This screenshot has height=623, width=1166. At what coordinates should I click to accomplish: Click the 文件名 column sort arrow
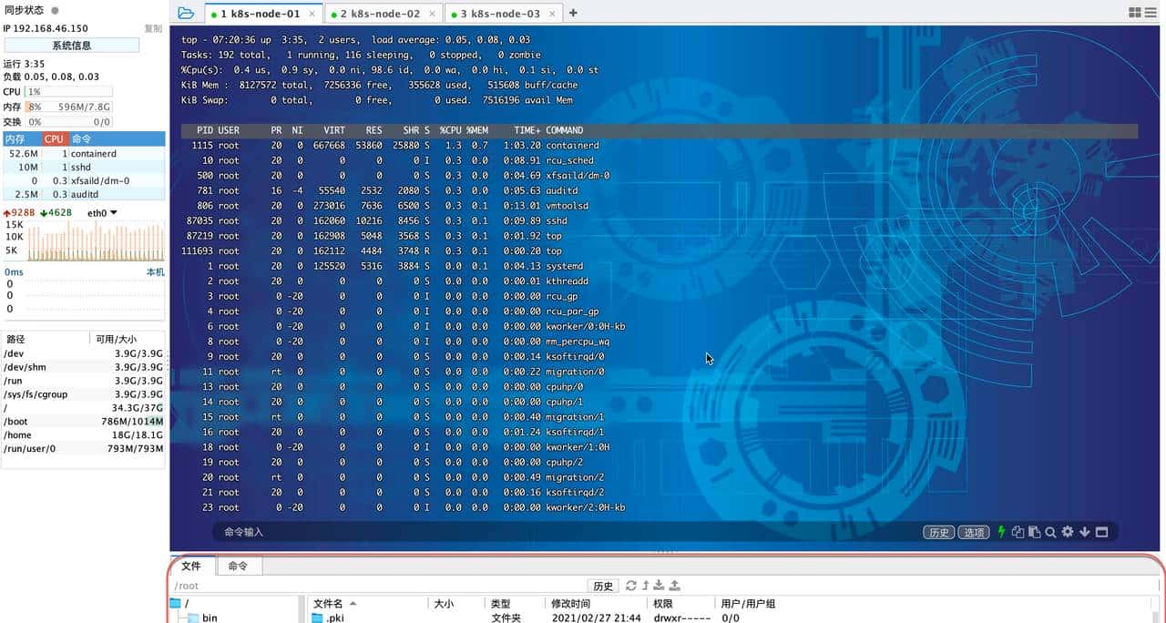[353, 603]
